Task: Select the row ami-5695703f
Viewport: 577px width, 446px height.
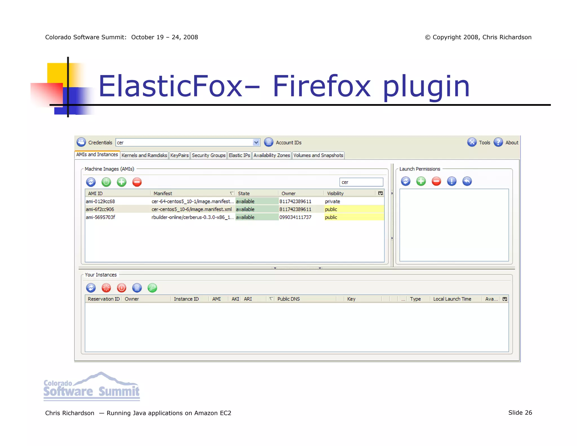Action: pyautogui.click(x=235, y=217)
